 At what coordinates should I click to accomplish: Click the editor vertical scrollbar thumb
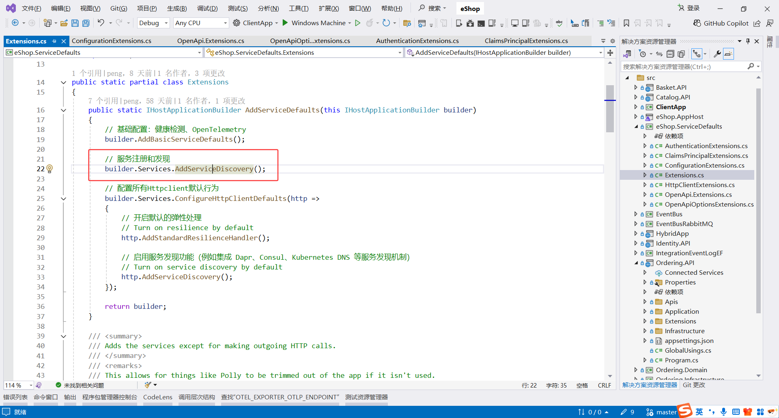pos(610,108)
